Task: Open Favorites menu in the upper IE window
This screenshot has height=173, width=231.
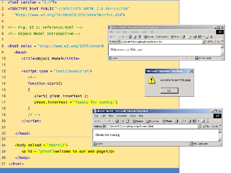Action: 134,32
